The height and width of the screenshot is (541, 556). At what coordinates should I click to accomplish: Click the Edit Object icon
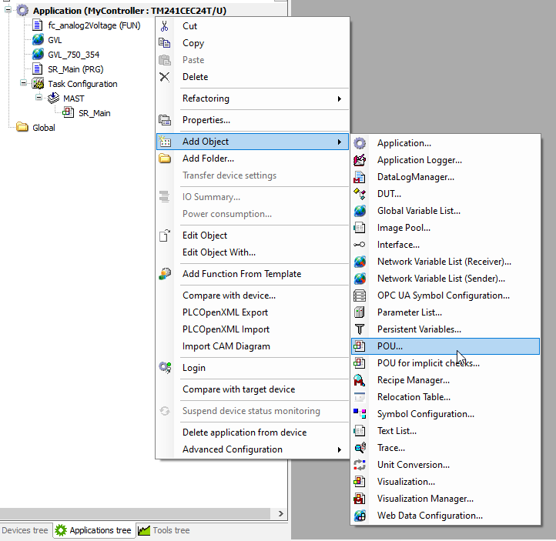click(165, 235)
